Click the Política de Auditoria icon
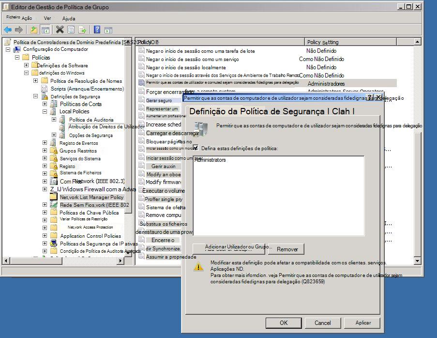The height and width of the screenshot is (338, 437). pos(62,120)
